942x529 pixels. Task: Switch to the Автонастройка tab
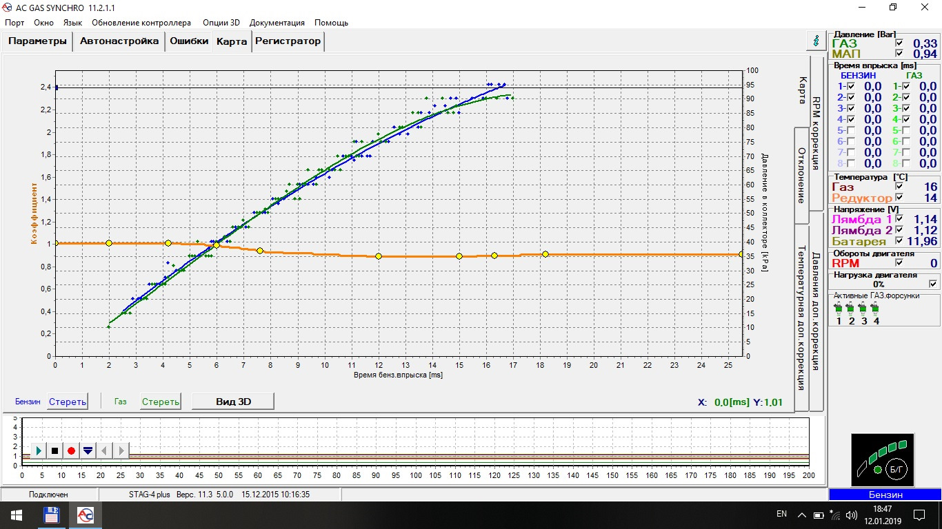click(119, 41)
